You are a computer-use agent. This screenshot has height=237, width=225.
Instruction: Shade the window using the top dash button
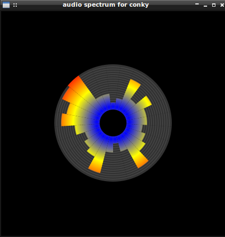click(x=197, y=4)
